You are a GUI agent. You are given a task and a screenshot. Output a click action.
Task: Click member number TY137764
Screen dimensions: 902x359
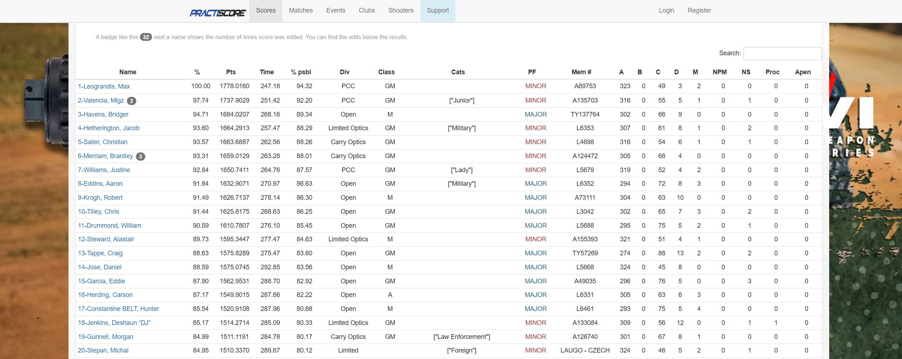[585, 114]
